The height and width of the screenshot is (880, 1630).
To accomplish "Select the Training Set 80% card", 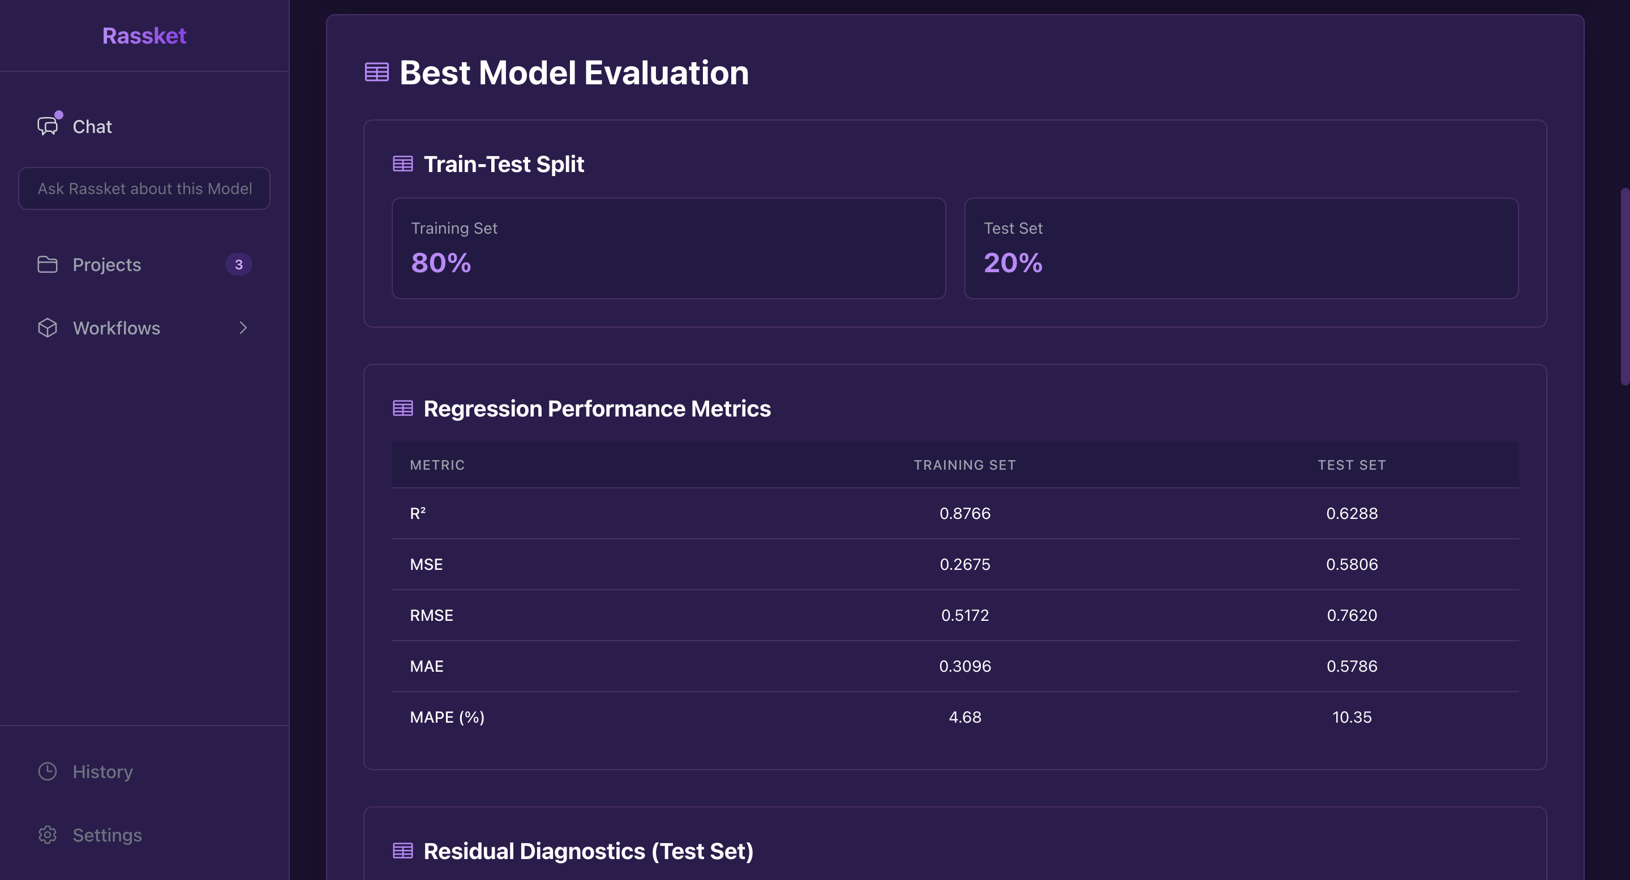I will pos(669,248).
